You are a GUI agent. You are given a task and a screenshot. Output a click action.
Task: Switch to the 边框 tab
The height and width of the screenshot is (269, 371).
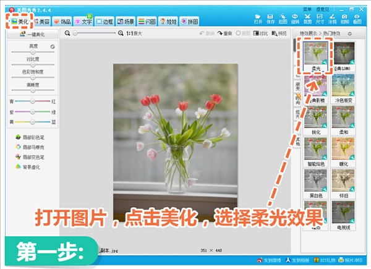pos(104,22)
